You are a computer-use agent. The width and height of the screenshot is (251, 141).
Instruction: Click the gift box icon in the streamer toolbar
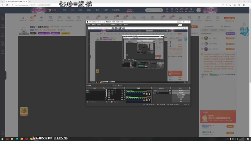88,18
